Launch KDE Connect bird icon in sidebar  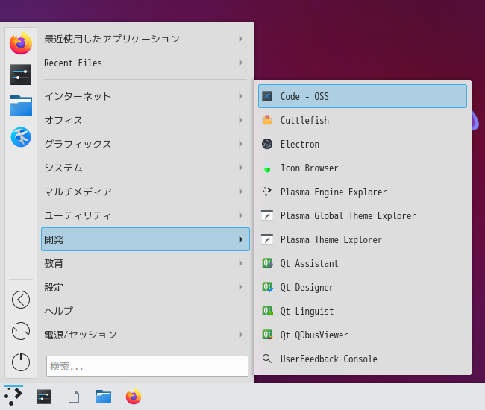(21, 137)
